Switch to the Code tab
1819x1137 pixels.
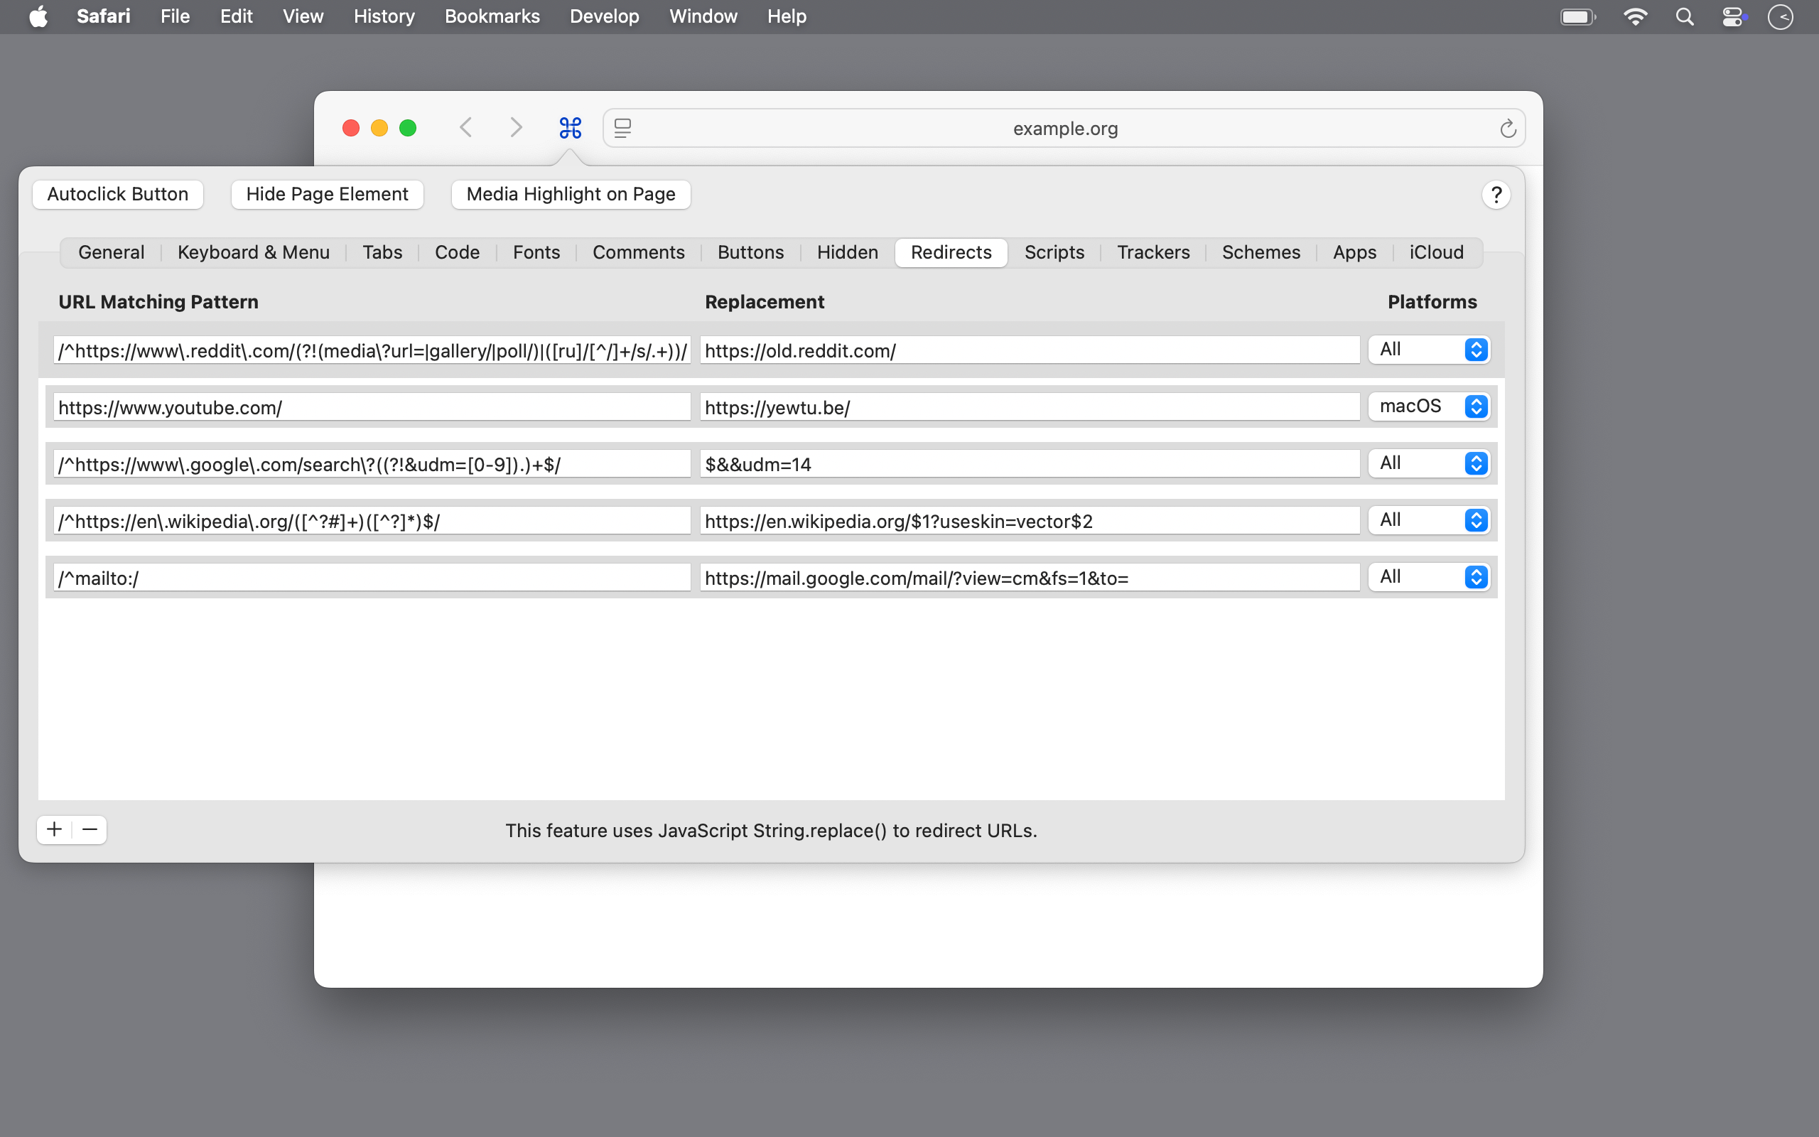pos(457,253)
